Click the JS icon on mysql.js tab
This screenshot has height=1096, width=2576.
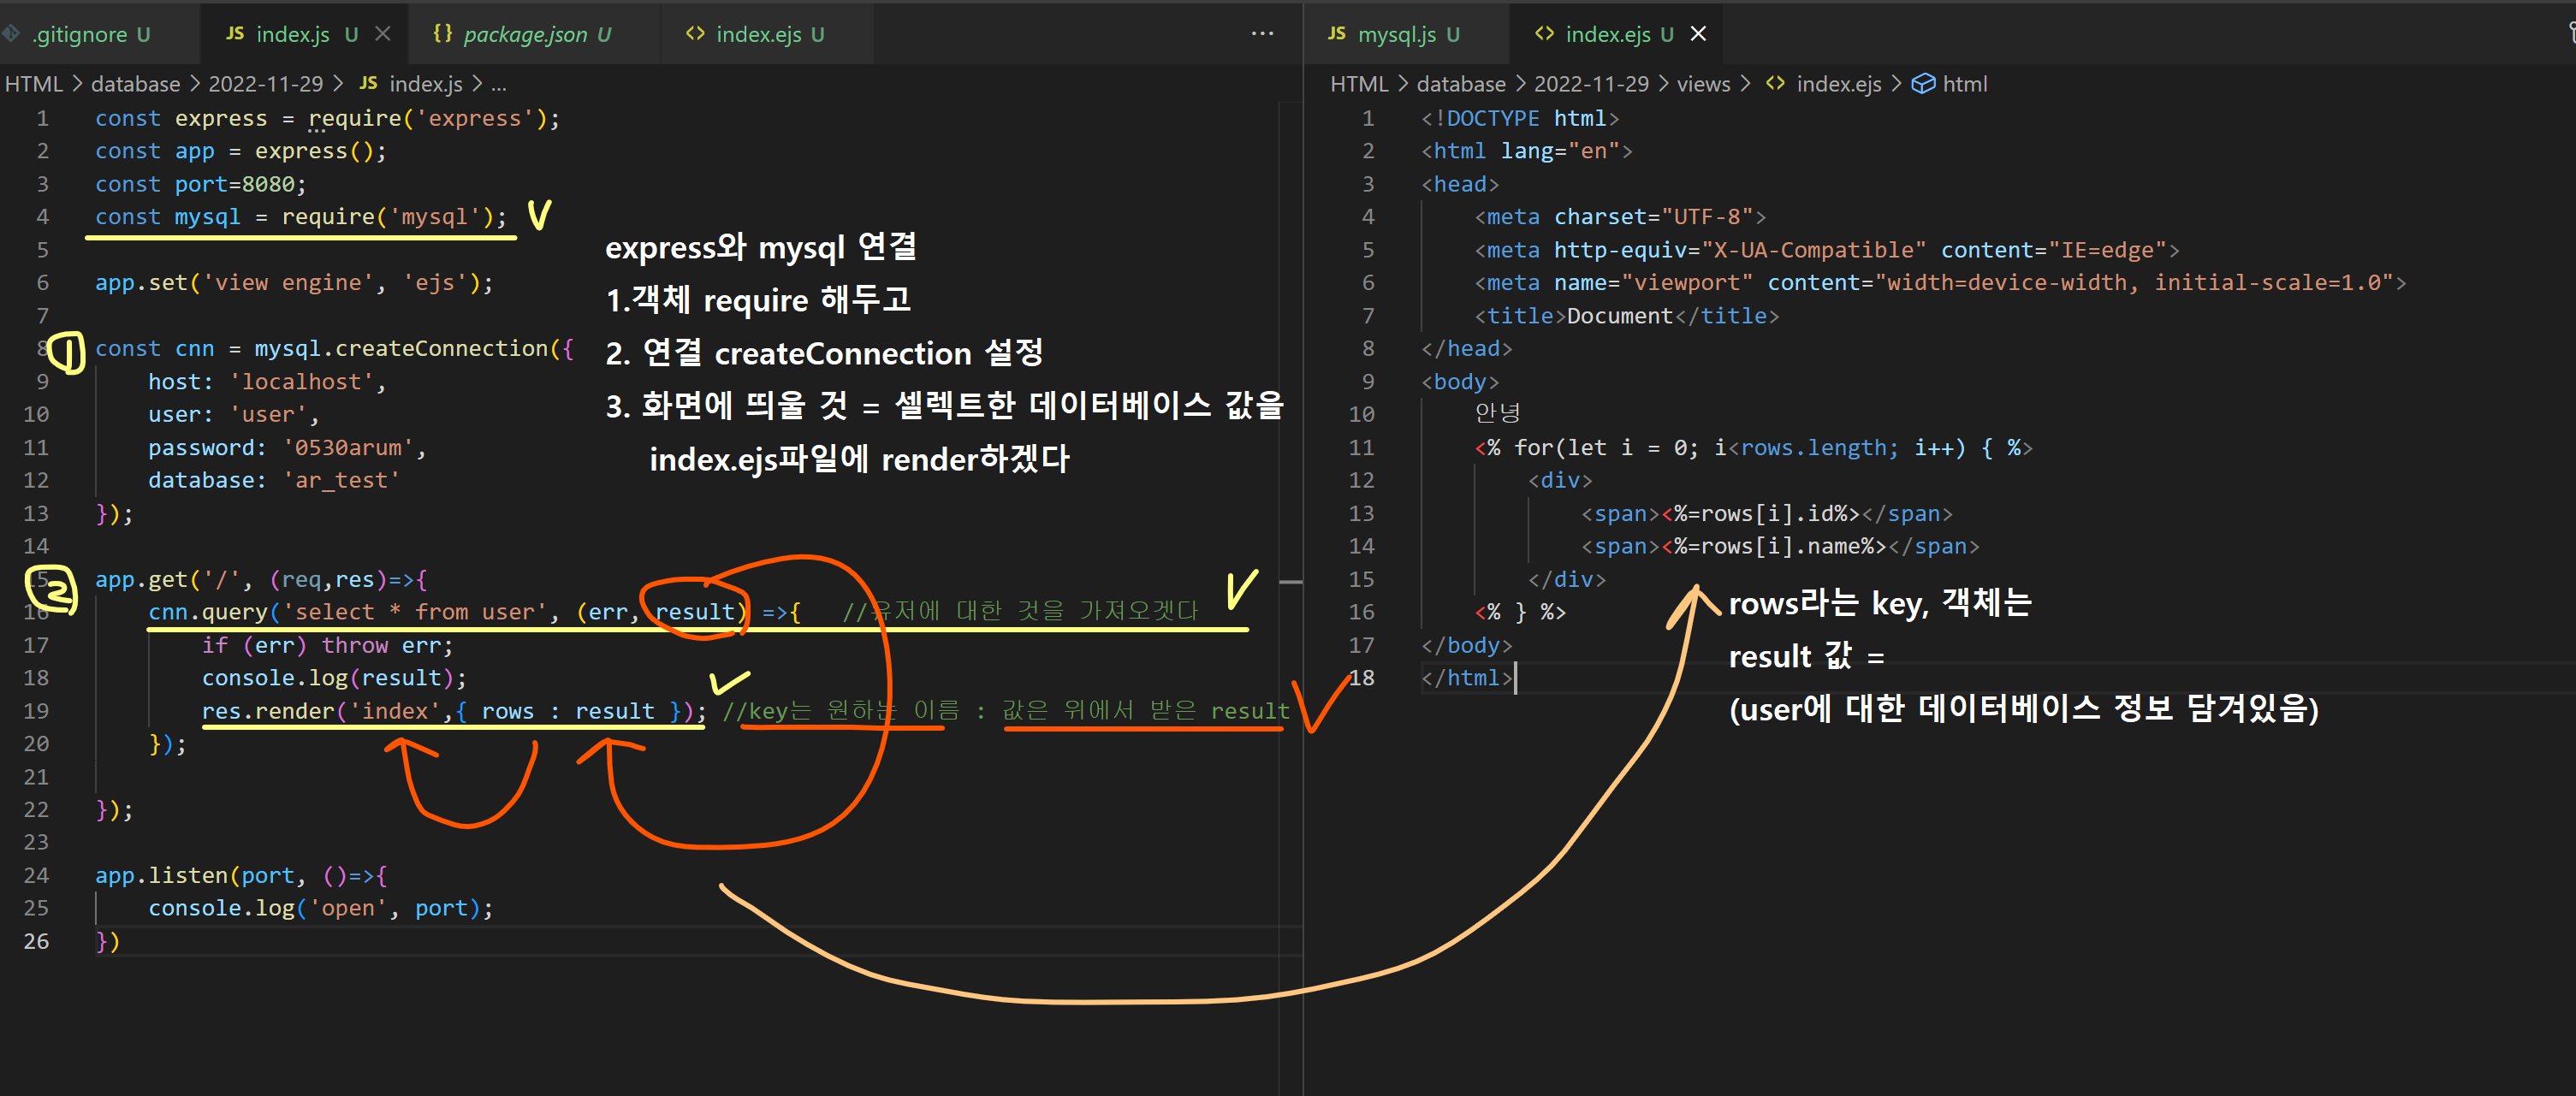1336,34
